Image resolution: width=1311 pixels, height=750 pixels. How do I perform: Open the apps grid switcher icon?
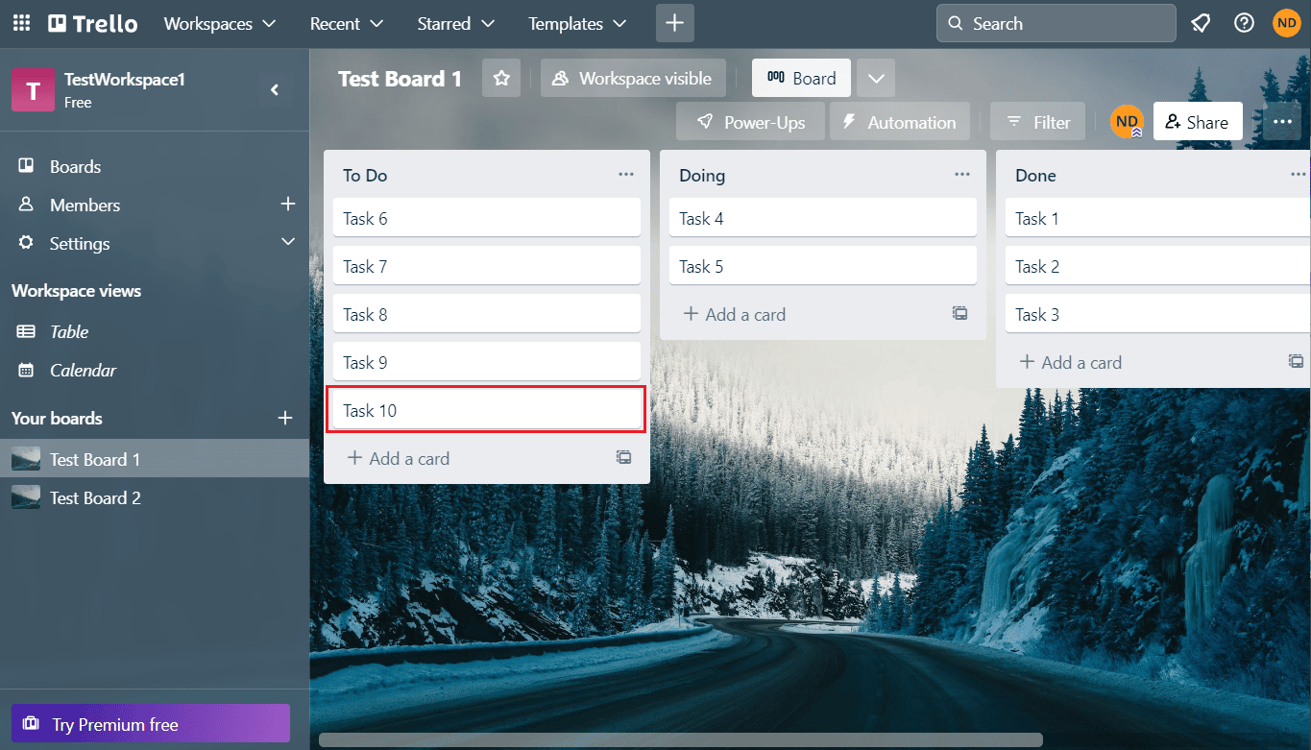pos(21,23)
